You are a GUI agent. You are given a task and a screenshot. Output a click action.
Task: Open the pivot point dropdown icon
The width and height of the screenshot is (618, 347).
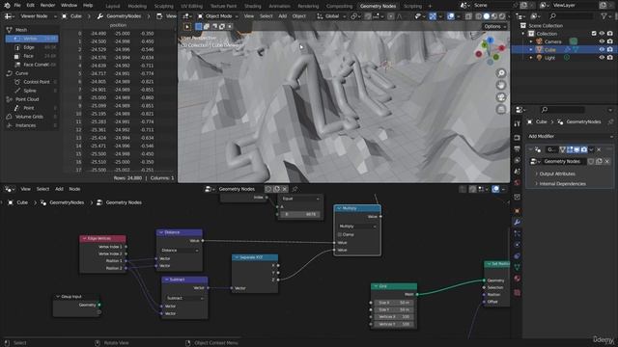click(354, 16)
